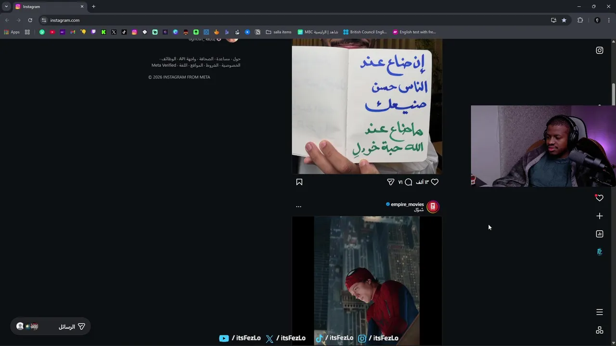Screen dimensions: 616x346
Task: Click the page vertical scrollbar thumb
Action: (614, 95)
